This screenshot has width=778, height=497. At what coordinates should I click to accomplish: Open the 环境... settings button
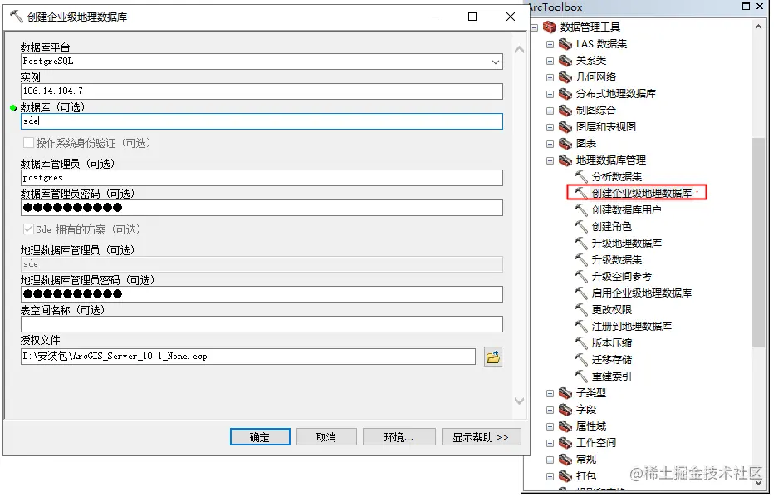pos(399,437)
